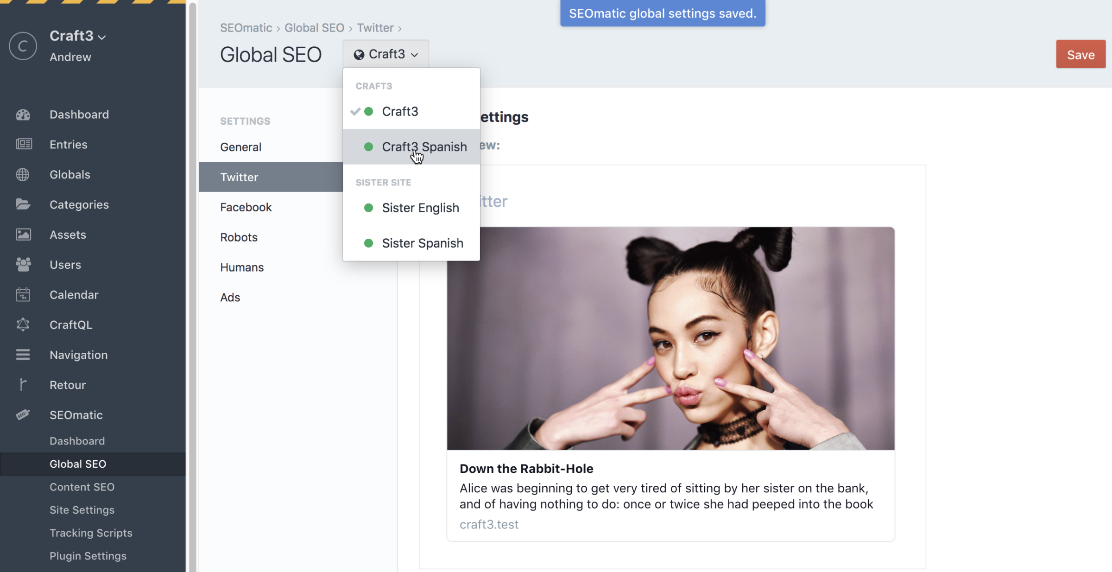Open SEOmatic via its badge icon
This screenshot has height=572, width=1112.
[x=23, y=415]
